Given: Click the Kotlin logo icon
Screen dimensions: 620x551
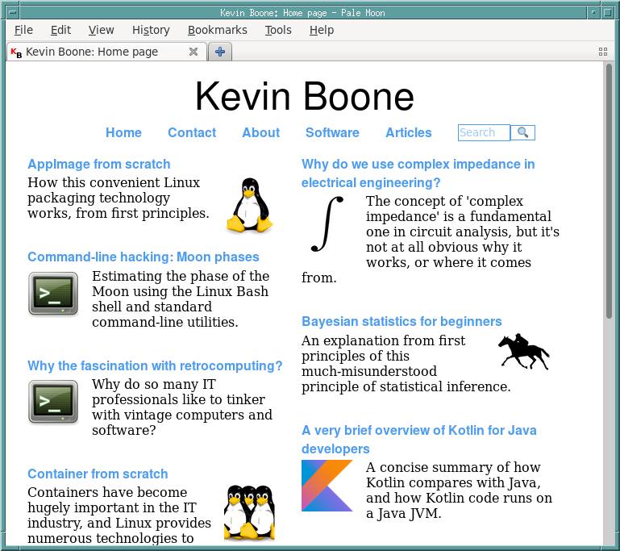Looking at the screenshot, I should tap(327, 486).
